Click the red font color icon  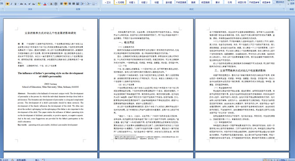click(x=45, y=4)
